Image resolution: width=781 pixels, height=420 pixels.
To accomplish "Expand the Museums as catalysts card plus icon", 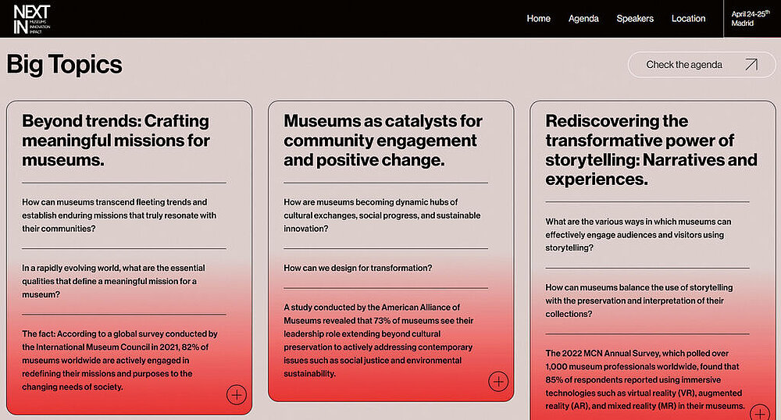I will pyautogui.click(x=497, y=381).
